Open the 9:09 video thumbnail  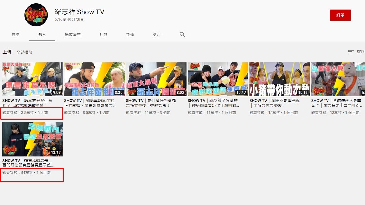[x=33, y=79]
